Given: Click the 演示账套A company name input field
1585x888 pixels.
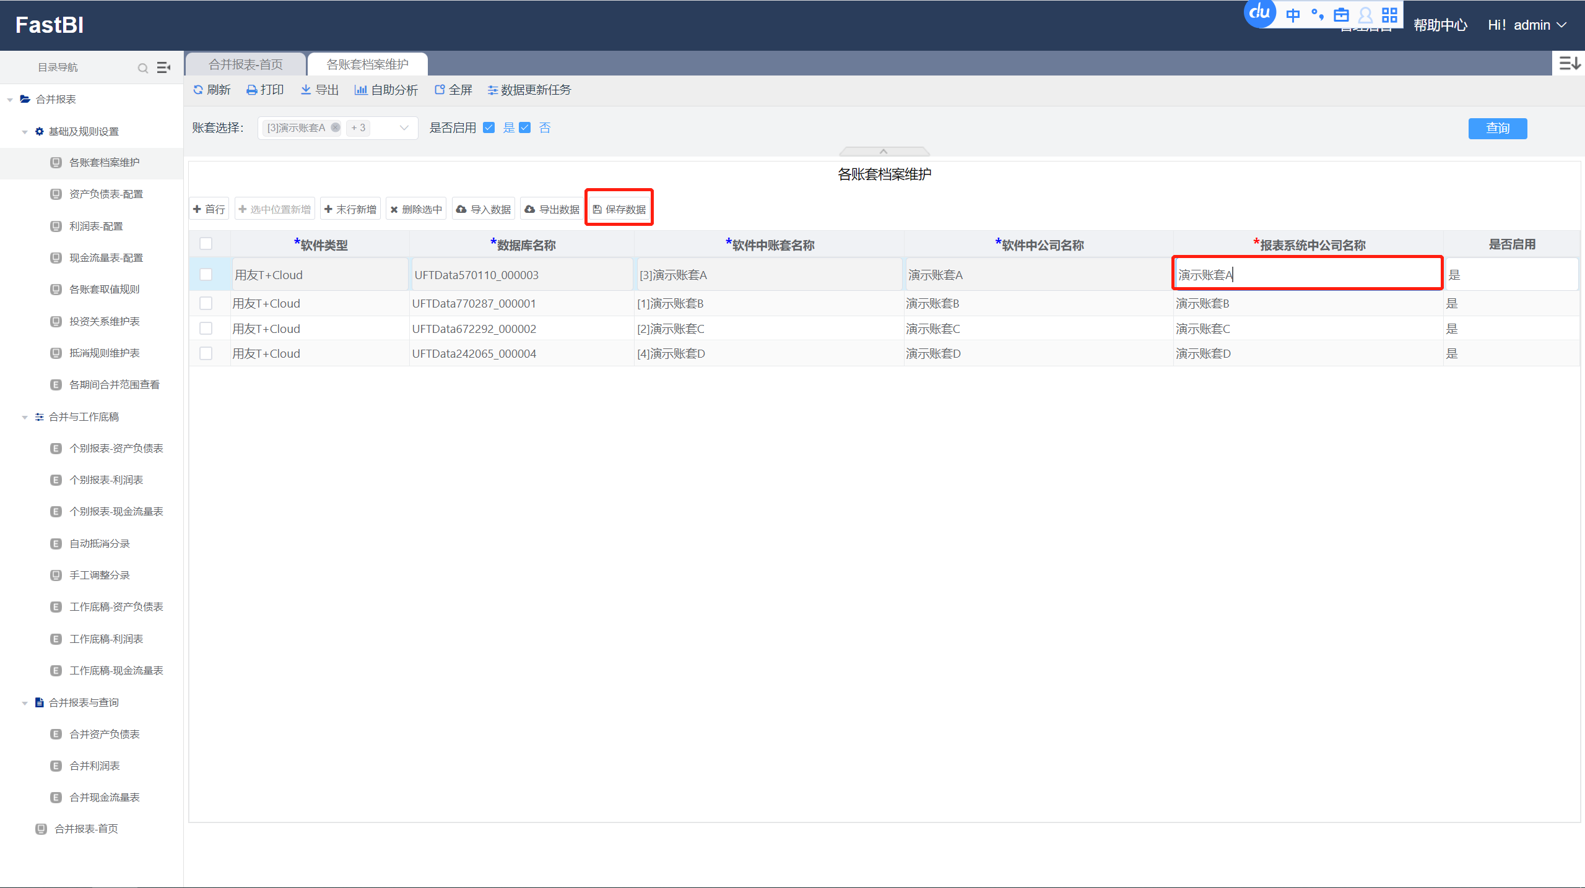Looking at the screenshot, I should (x=1306, y=274).
